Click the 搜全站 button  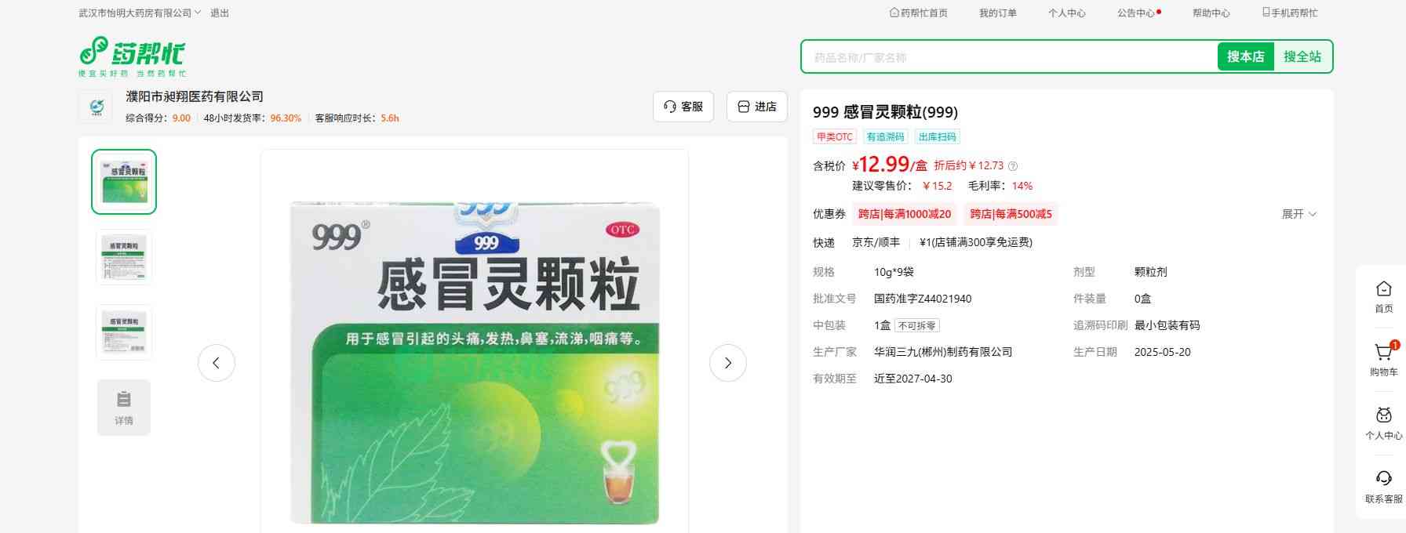(1302, 56)
